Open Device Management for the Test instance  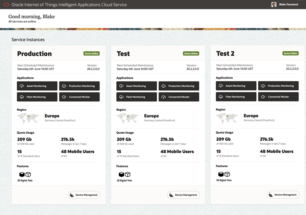coord(183,195)
